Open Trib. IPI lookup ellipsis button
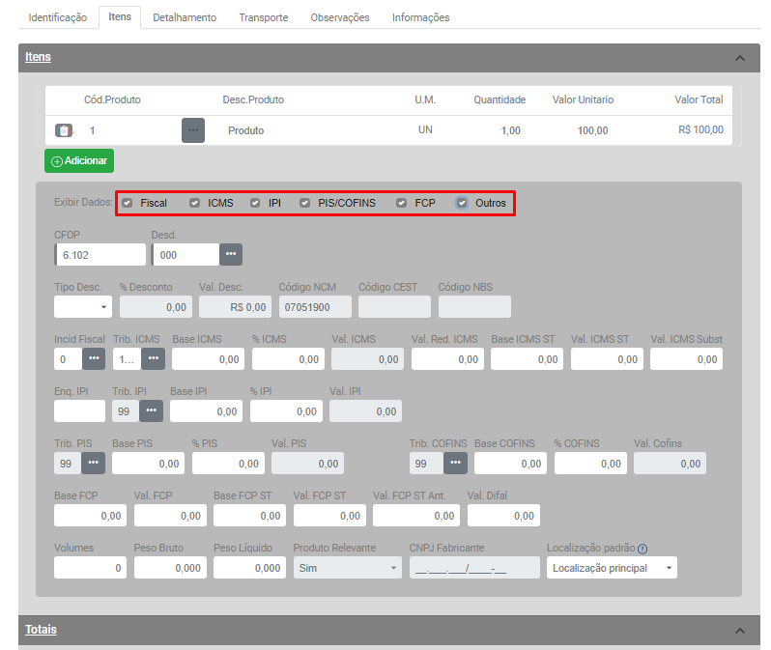Screen dimensions: 771x650 [152, 410]
